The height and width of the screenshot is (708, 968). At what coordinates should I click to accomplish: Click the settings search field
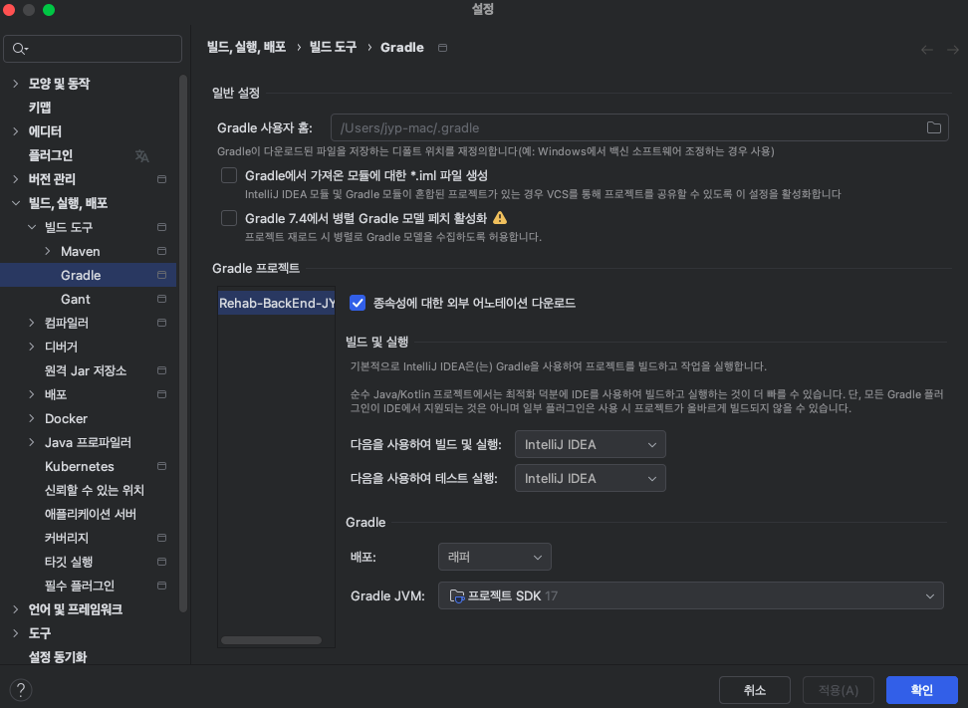coord(93,49)
